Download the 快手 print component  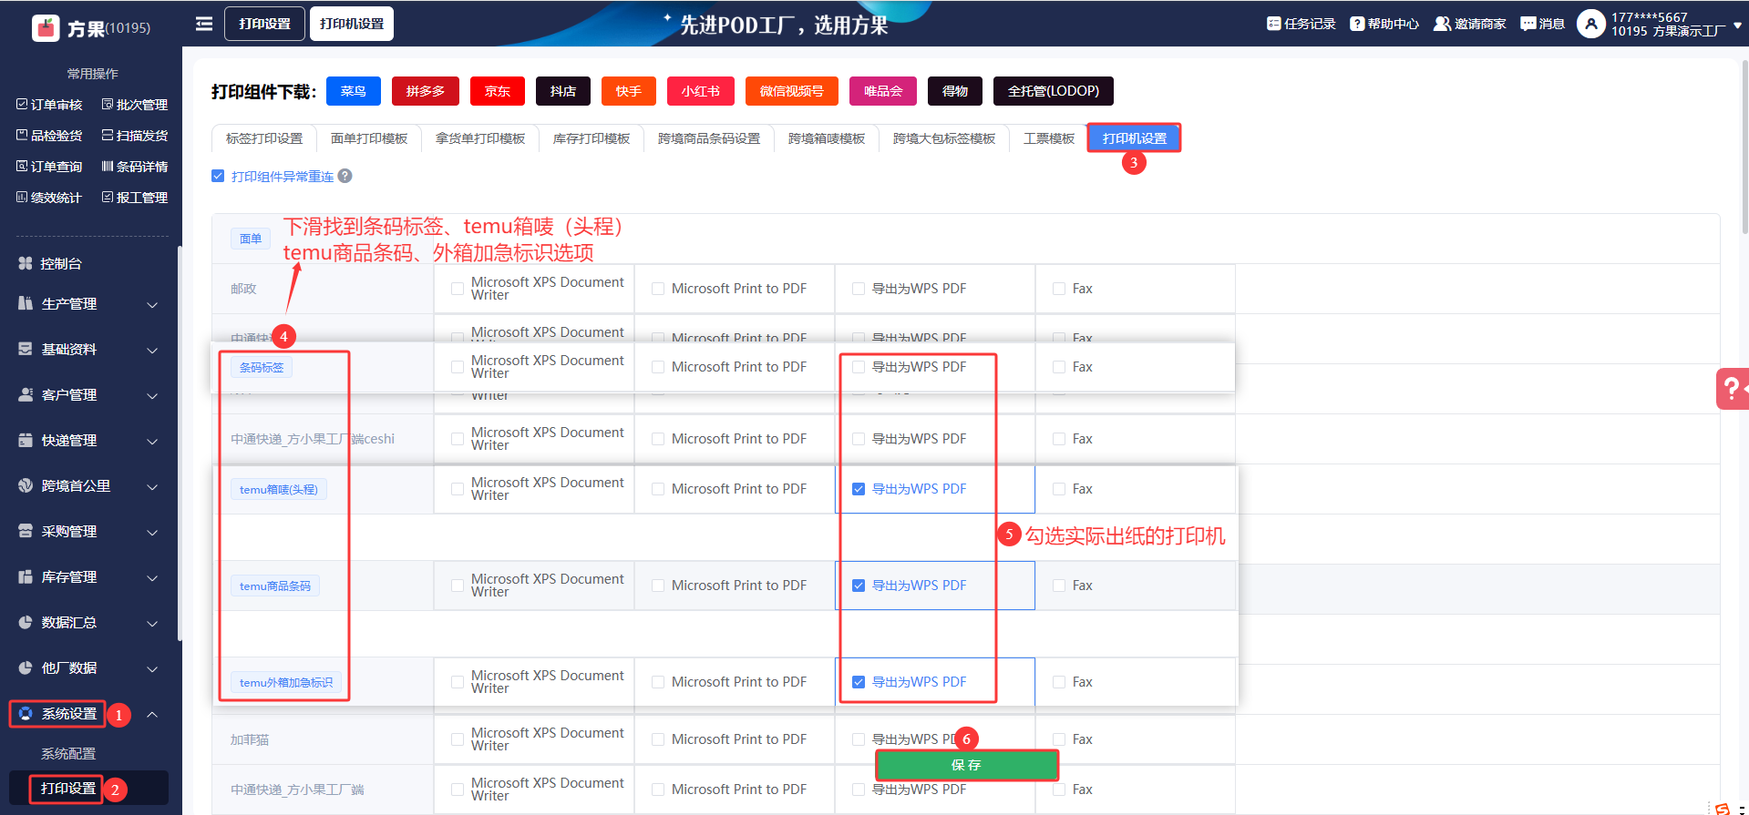pyautogui.click(x=629, y=91)
